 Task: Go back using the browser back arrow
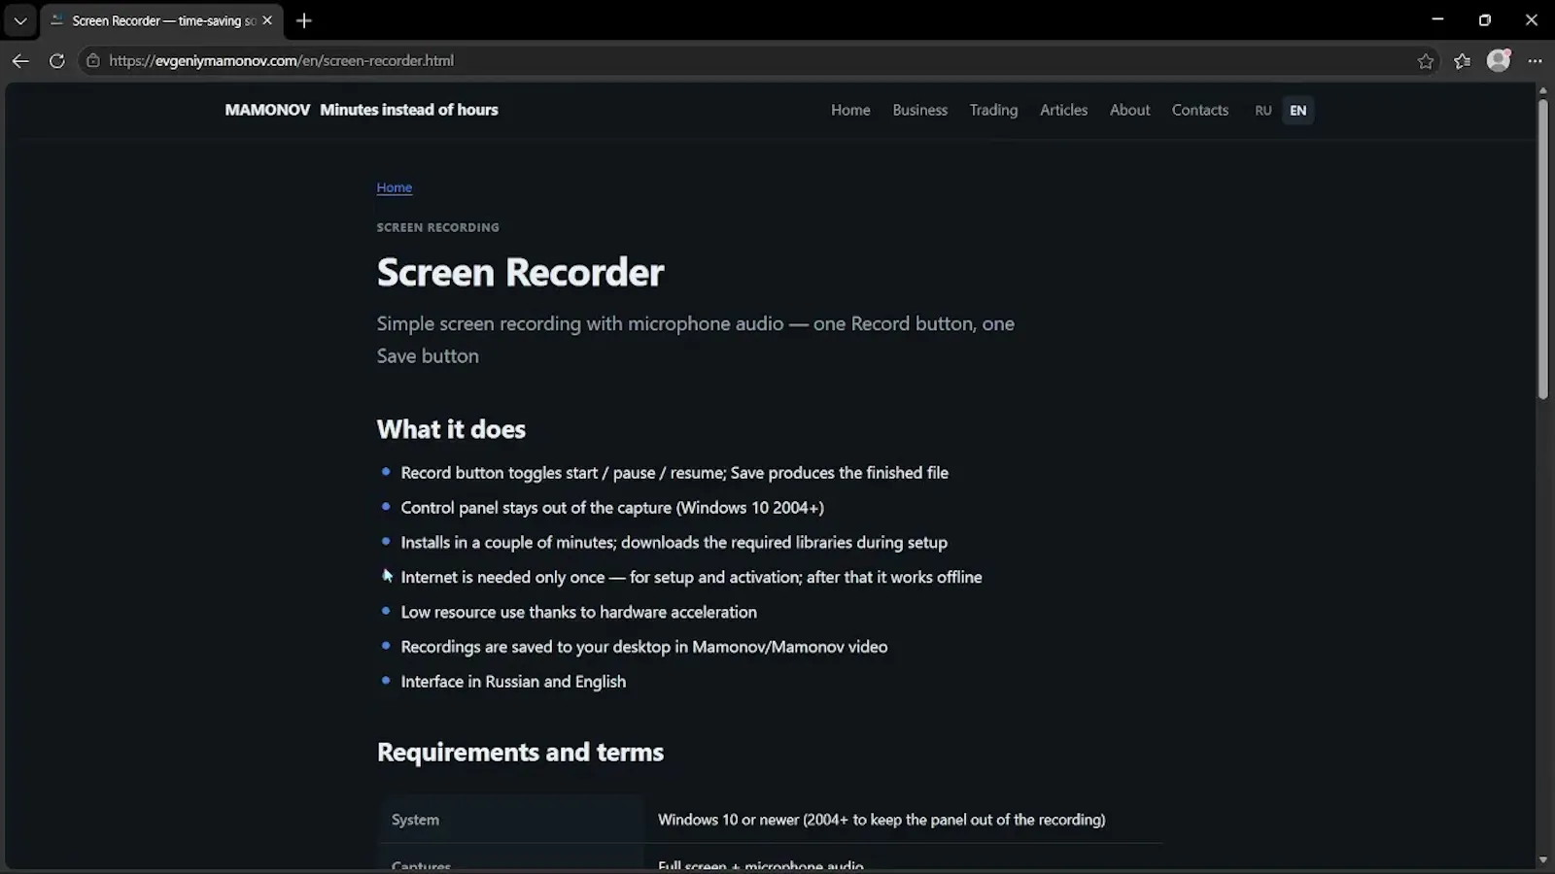coord(20,60)
